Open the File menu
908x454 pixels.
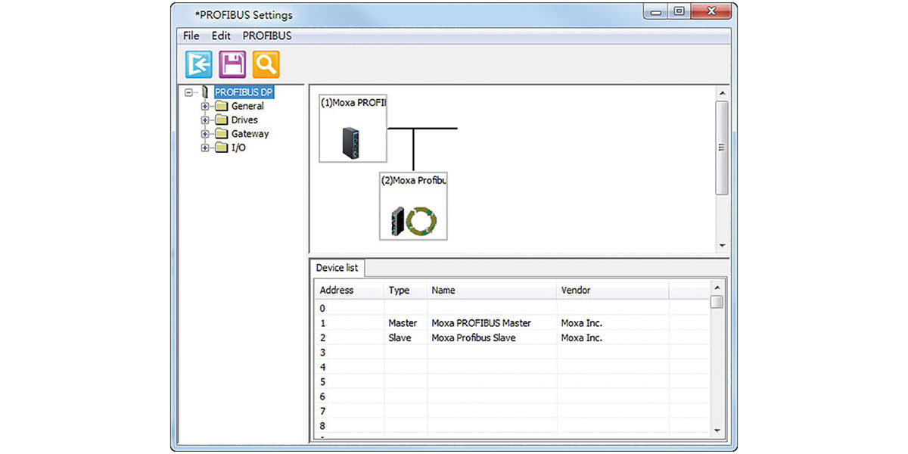click(x=191, y=36)
